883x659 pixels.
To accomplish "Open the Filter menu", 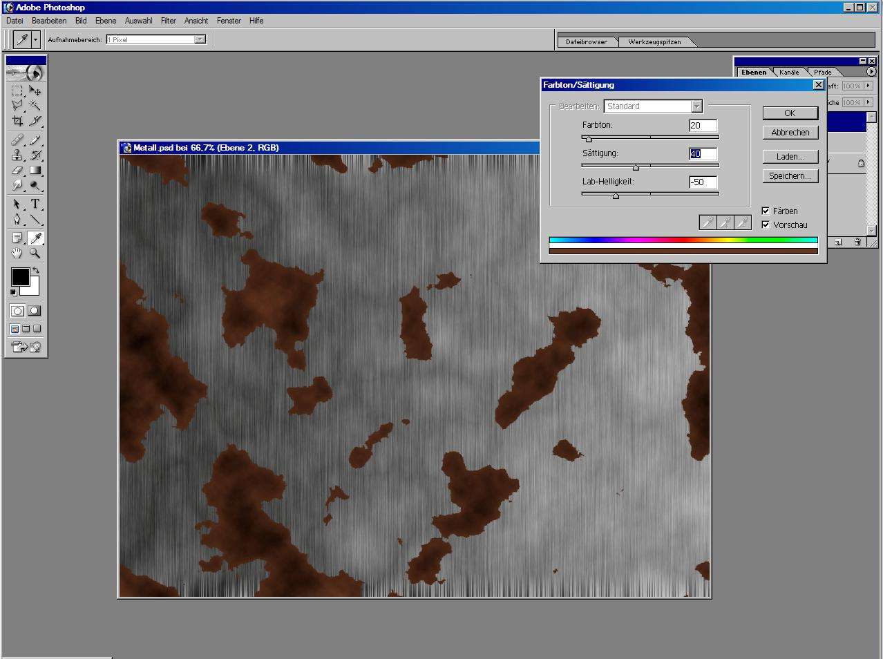I will [169, 21].
